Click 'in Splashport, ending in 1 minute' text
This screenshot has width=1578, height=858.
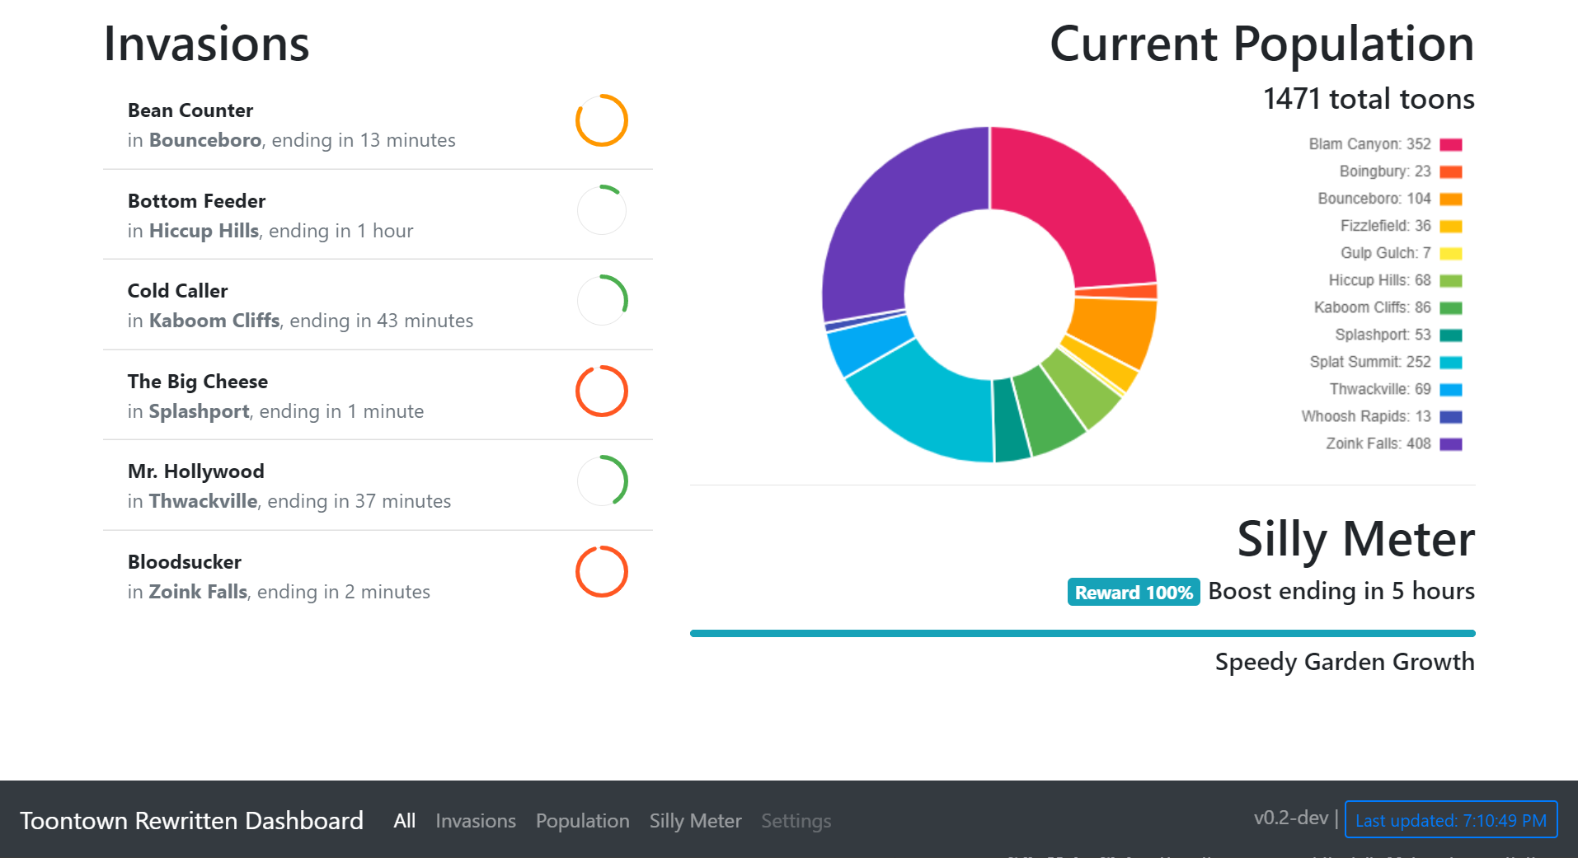point(276,411)
